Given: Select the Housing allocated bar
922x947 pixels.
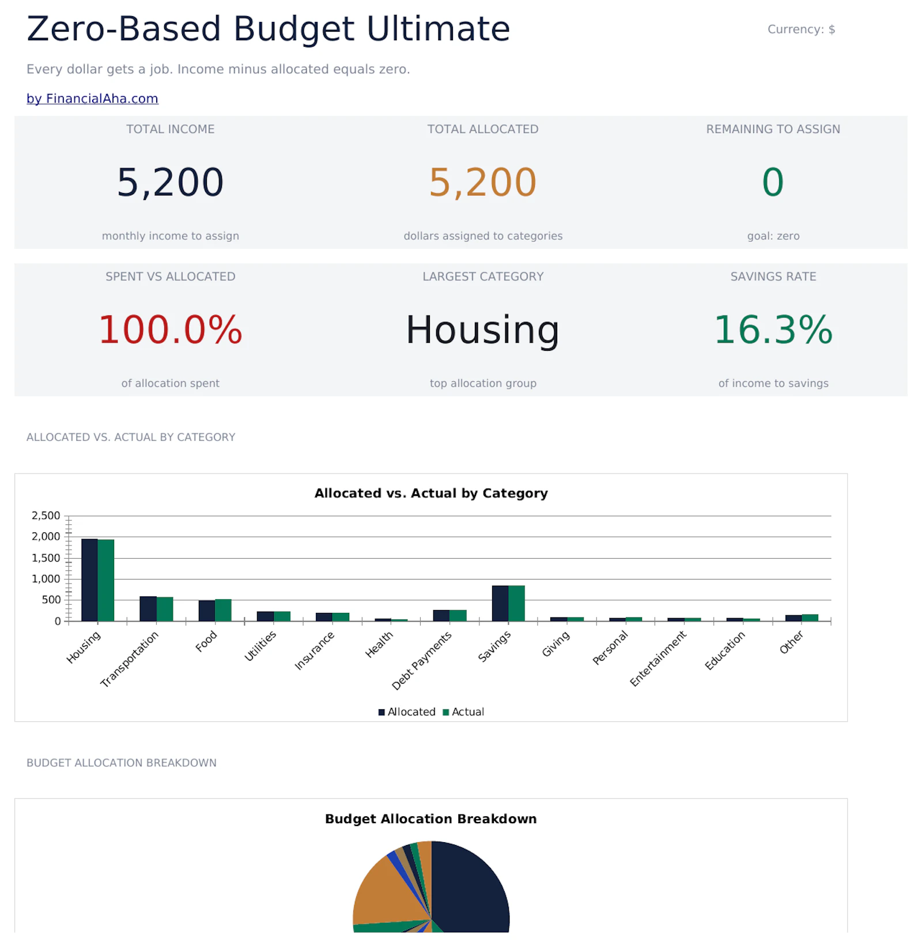Looking at the screenshot, I should point(89,580).
